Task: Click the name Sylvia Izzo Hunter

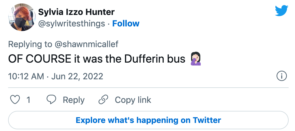Action: click(76, 12)
